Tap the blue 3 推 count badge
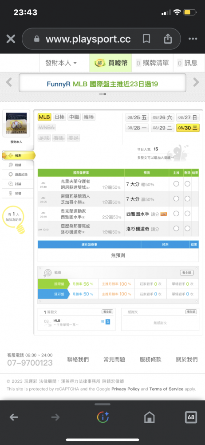 coord(107,322)
